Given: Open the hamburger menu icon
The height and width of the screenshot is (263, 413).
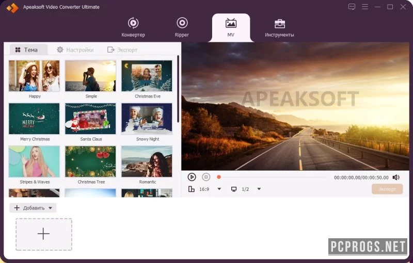Looking at the screenshot, I should coord(365,7).
